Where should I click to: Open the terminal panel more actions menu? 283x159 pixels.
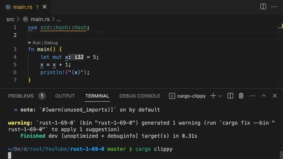coord(252,96)
